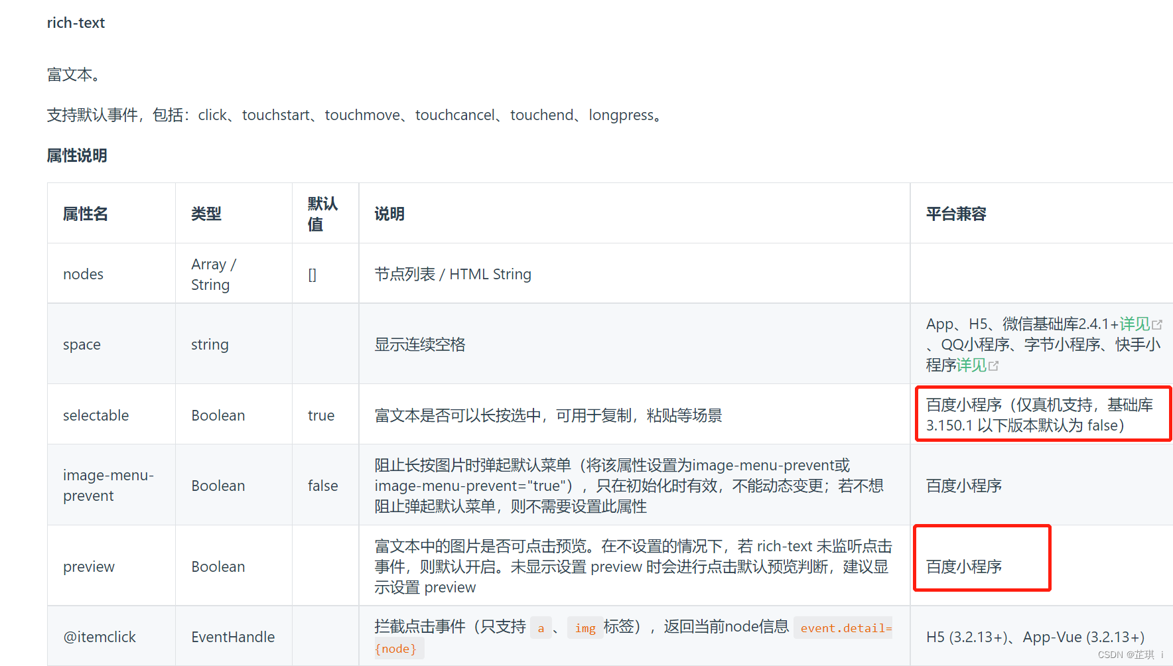This screenshot has height=666, width=1173.
Task: Click Boolean type in the image-menu-prevent row
Action: [218, 486]
